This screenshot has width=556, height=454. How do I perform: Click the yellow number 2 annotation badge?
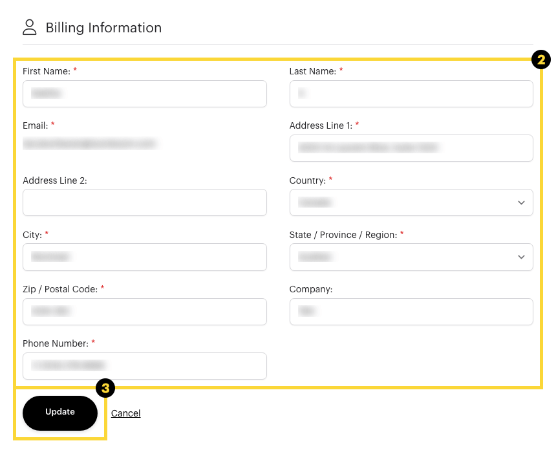click(x=540, y=60)
